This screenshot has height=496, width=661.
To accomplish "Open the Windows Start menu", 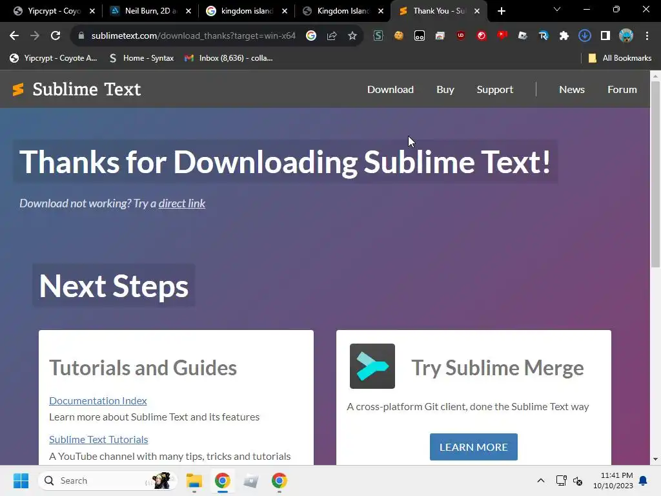I will coord(21,480).
